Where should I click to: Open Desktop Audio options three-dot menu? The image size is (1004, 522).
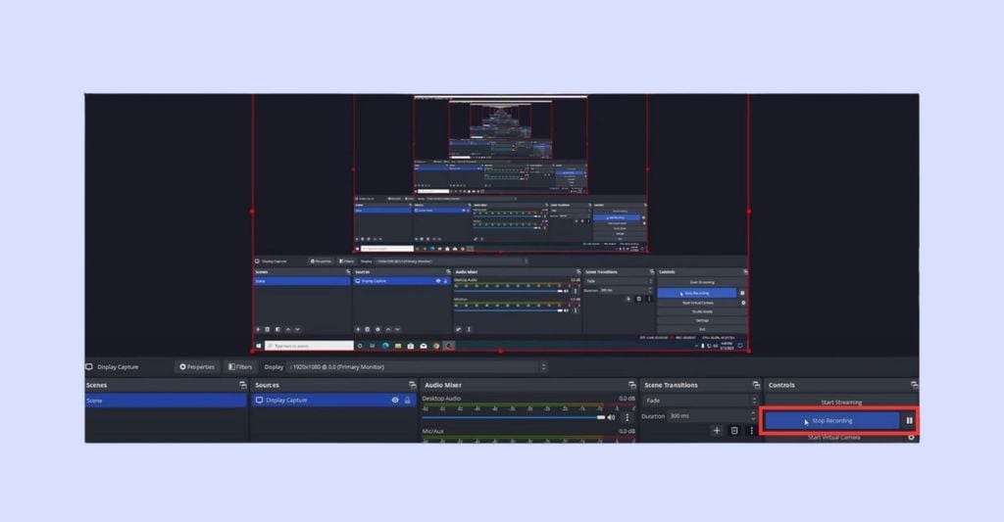click(x=627, y=418)
